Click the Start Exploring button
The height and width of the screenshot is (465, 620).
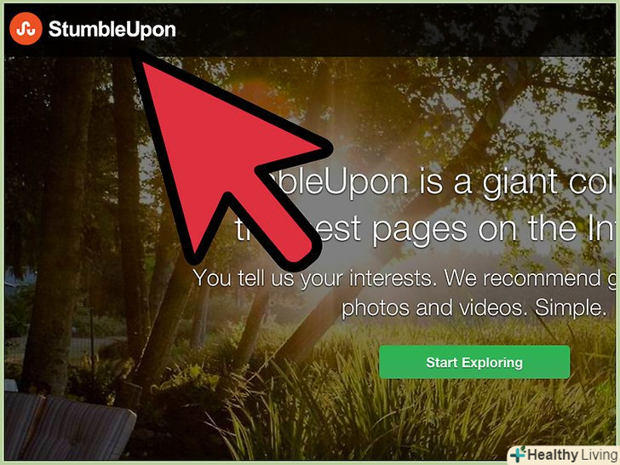474,362
